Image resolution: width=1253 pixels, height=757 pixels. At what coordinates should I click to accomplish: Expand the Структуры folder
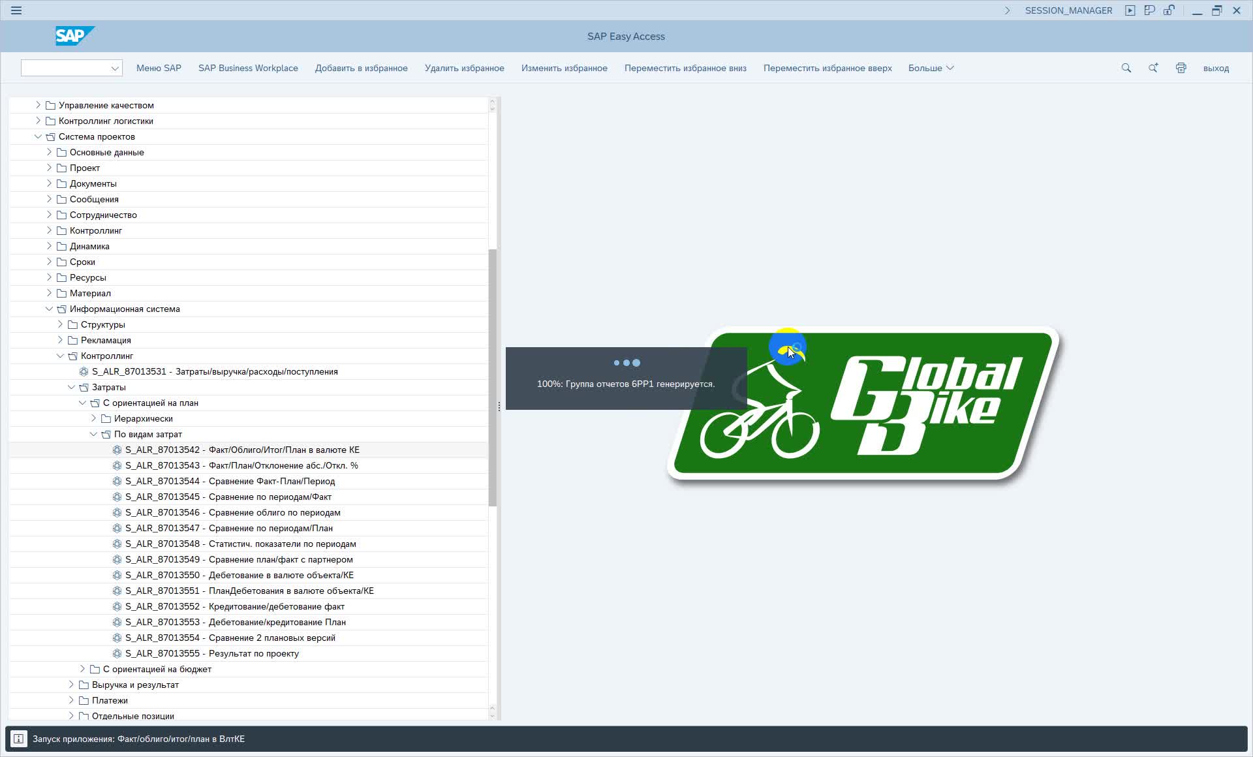point(60,324)
